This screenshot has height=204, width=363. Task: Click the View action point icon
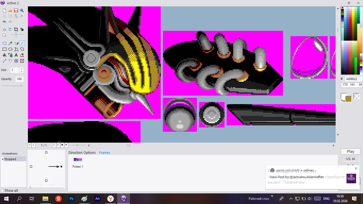click(x=22, y=61)
